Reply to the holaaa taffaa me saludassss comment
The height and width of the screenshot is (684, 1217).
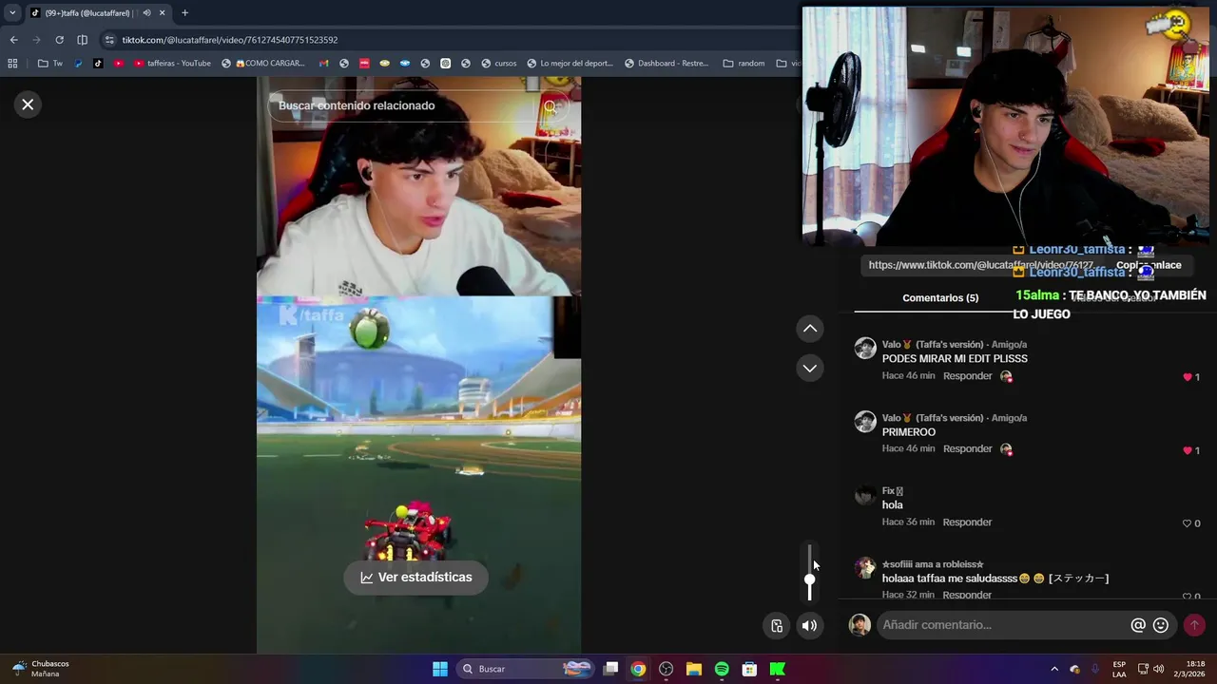point(967,595)
